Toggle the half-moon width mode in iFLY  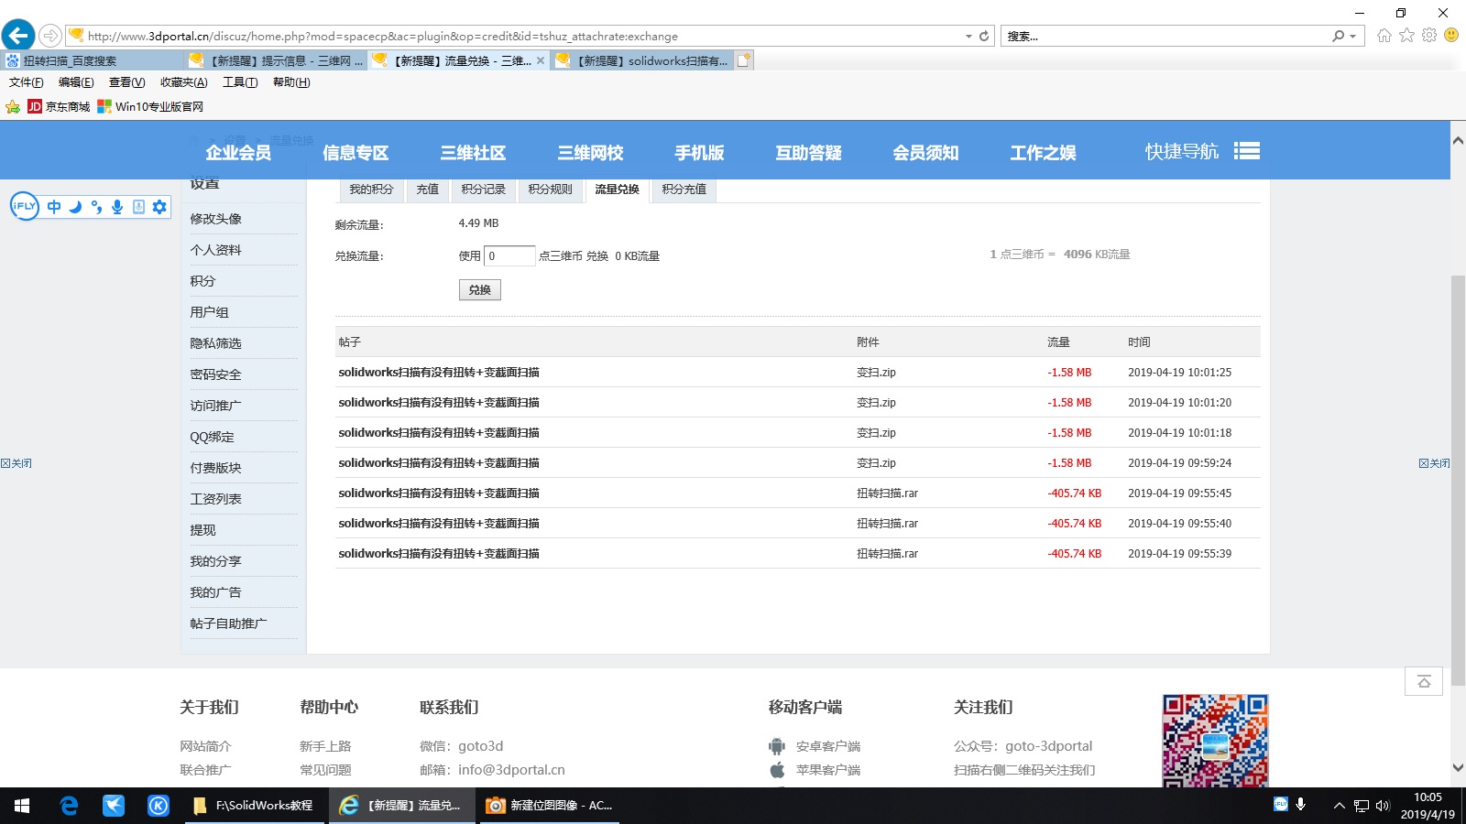tap(75, 207)
